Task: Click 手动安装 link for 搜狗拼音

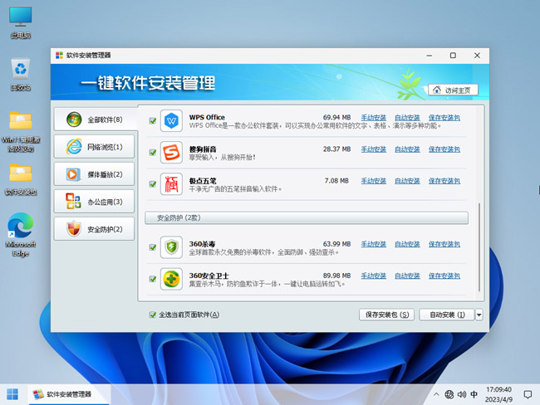Action: (374, 149)
